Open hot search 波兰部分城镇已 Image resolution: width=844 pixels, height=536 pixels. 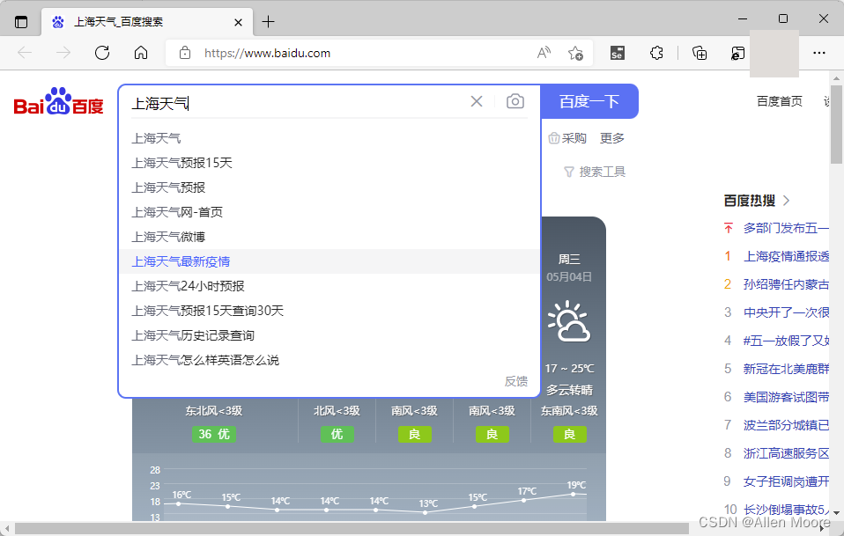coord(786,425)
